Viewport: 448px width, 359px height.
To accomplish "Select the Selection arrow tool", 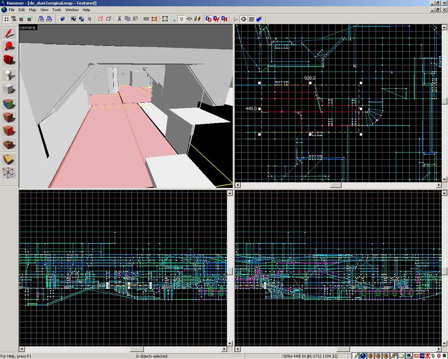I will [9, 33].
